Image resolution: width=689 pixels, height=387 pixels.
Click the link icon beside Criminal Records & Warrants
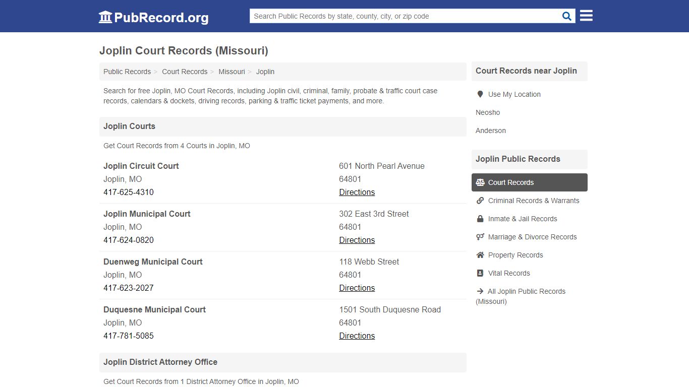point(480,201)
